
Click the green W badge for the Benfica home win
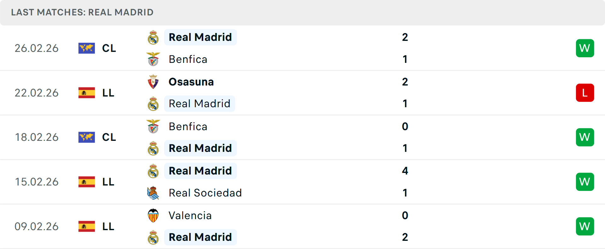[x=585, y=48]
